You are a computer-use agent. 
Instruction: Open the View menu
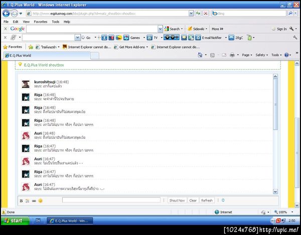click(26, 22)
